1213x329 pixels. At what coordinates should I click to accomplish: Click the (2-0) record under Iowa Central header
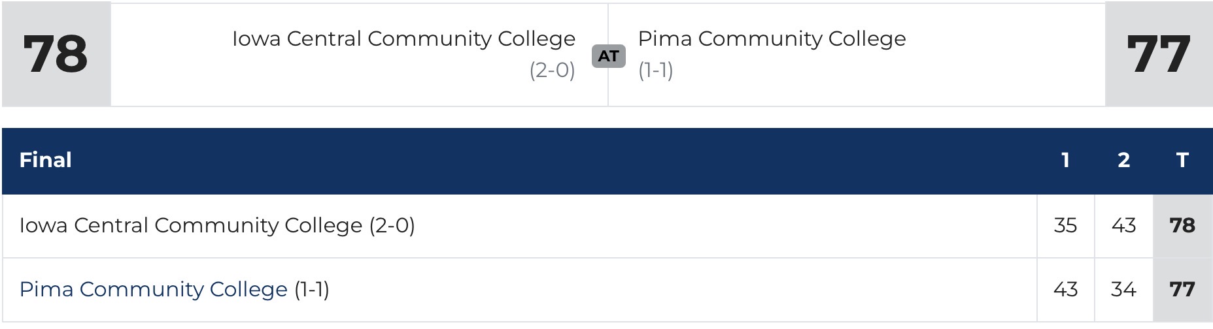552,70
